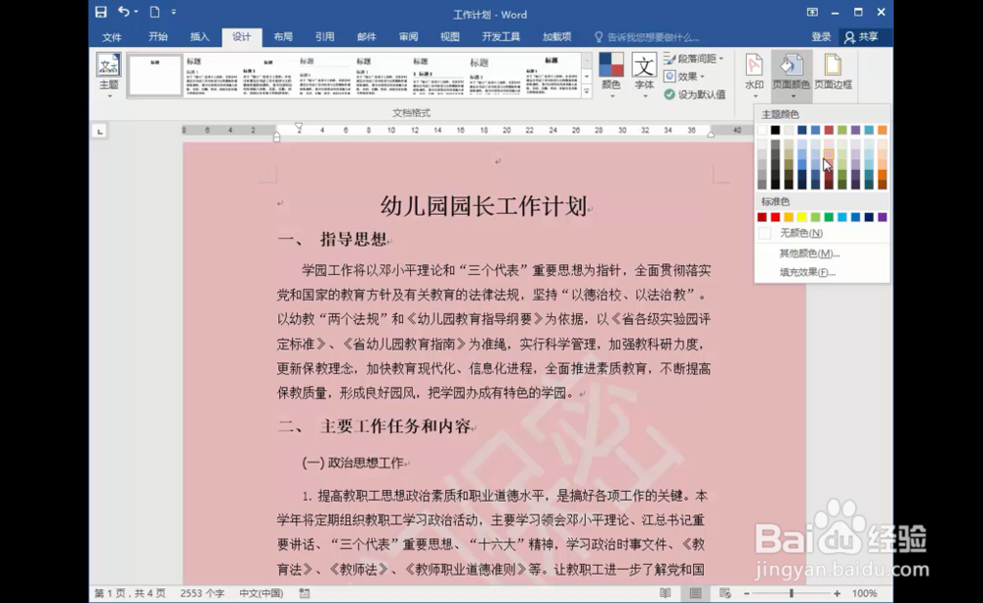The image size is (983, 603).
Task: Open the 加载项 tab
Action: (x=556, y=37)
